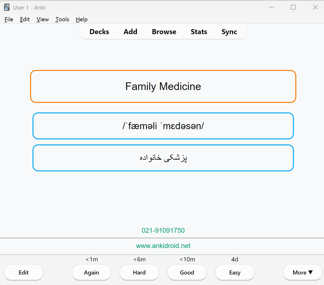This screenshot has width=324, height=285.
Task: Click the <6m interval label
Action: [139, 259]
